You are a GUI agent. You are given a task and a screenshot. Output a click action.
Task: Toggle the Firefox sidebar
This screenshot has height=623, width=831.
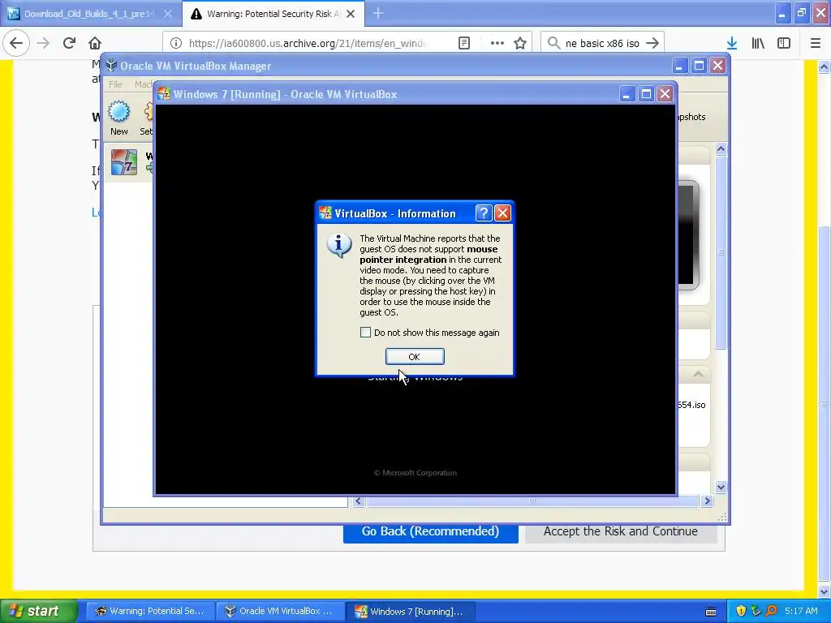point(784,43)
